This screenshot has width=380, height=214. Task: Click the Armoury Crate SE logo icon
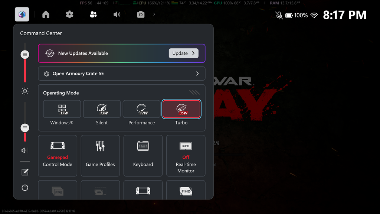coord(46,74)
